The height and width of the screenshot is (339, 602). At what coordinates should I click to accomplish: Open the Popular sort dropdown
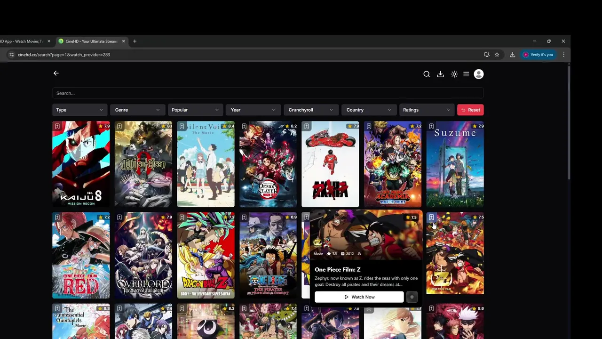point(195,110)
